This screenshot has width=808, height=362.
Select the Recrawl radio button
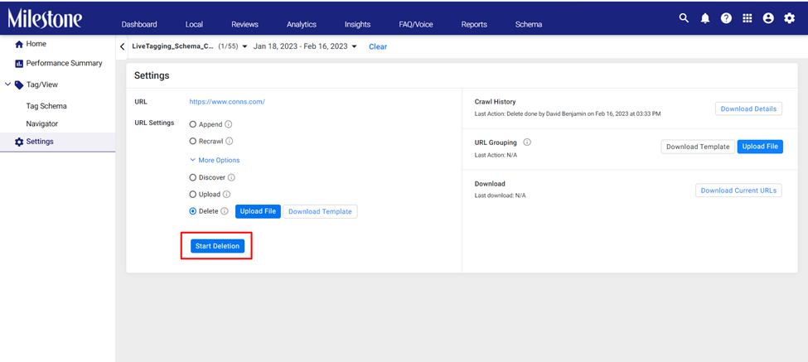tap(193, 141)
